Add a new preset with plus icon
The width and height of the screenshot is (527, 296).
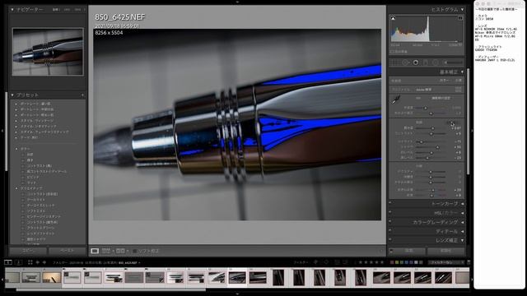pyautogui.click(x=82, y=95)
